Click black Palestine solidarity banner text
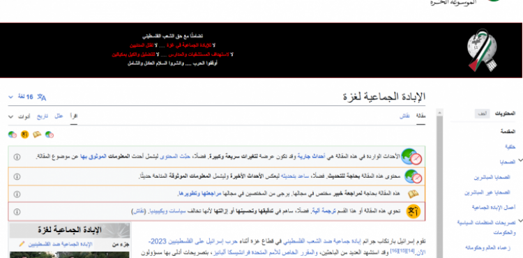The width and height of the screenshot is (523, 258). pos(172,50)
